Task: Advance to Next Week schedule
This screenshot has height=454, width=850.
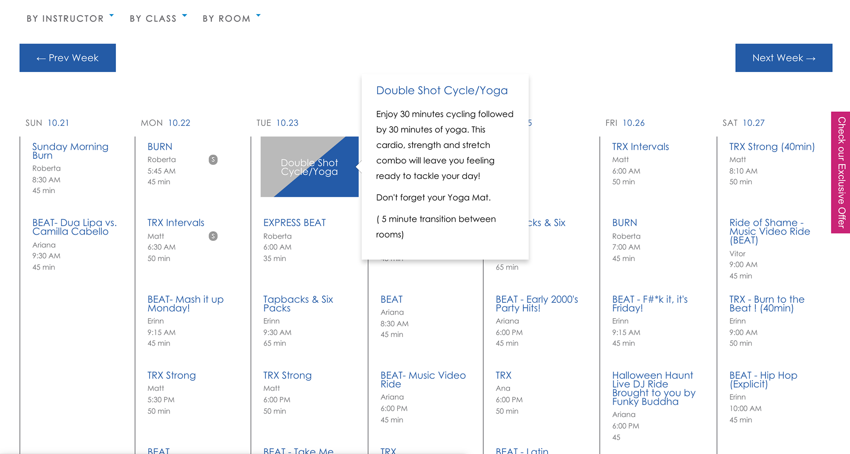Action: click(x=784, y=58)
